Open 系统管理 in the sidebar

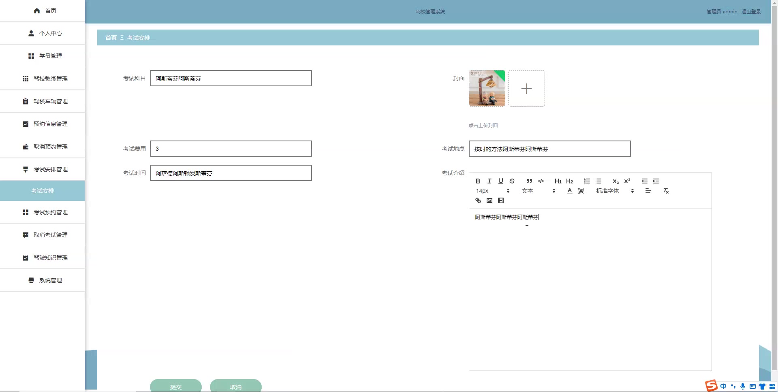pos(50,280)
